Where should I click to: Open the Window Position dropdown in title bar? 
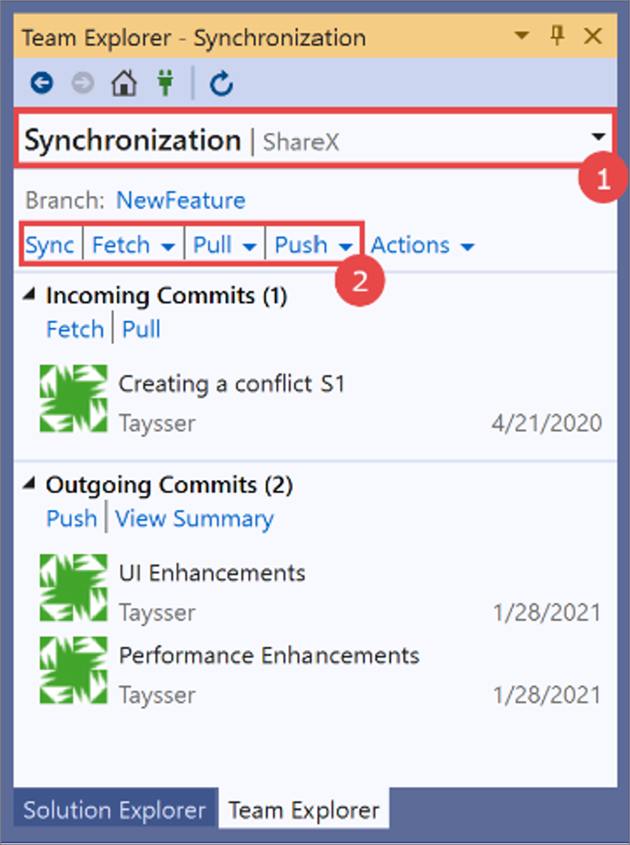point(522,36)
